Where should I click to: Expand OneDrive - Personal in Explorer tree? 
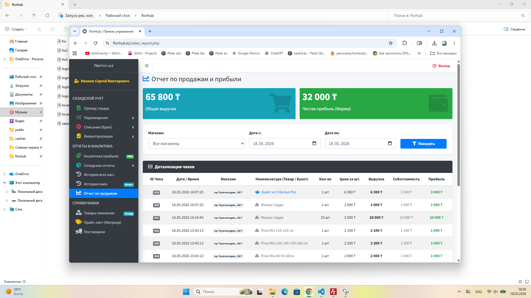[x=4, y=59]
